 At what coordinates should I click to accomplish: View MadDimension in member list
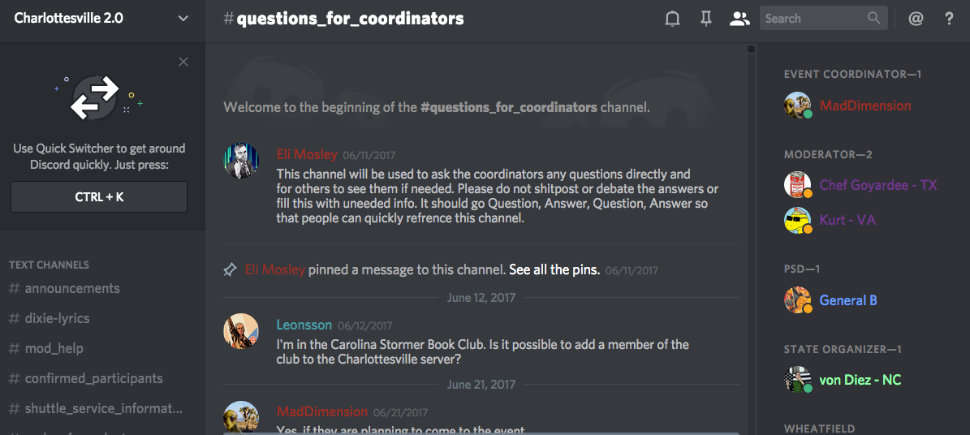click(864, 106)
